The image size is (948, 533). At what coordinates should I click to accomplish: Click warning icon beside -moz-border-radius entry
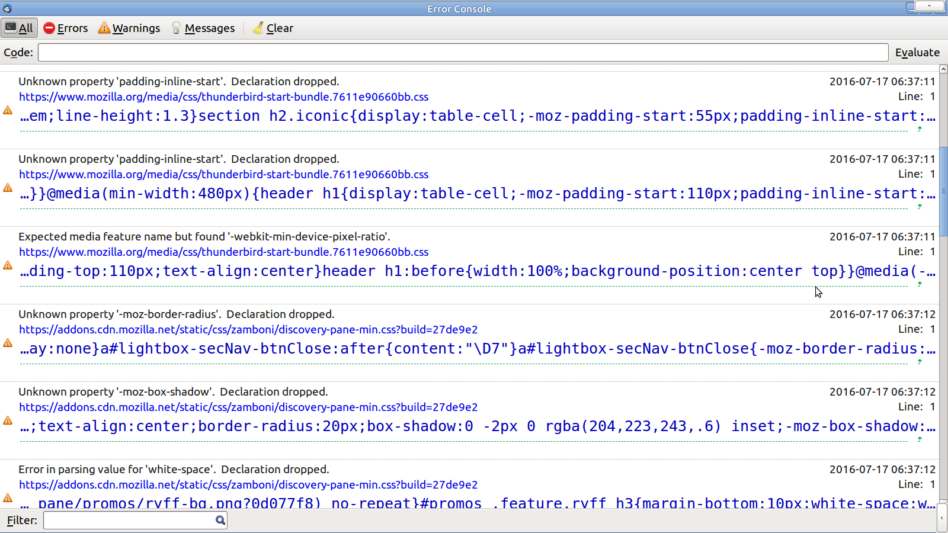8,343
